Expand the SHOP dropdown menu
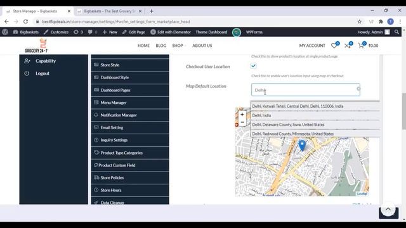This screenshot has height=228, width=406. pos(179,46)
